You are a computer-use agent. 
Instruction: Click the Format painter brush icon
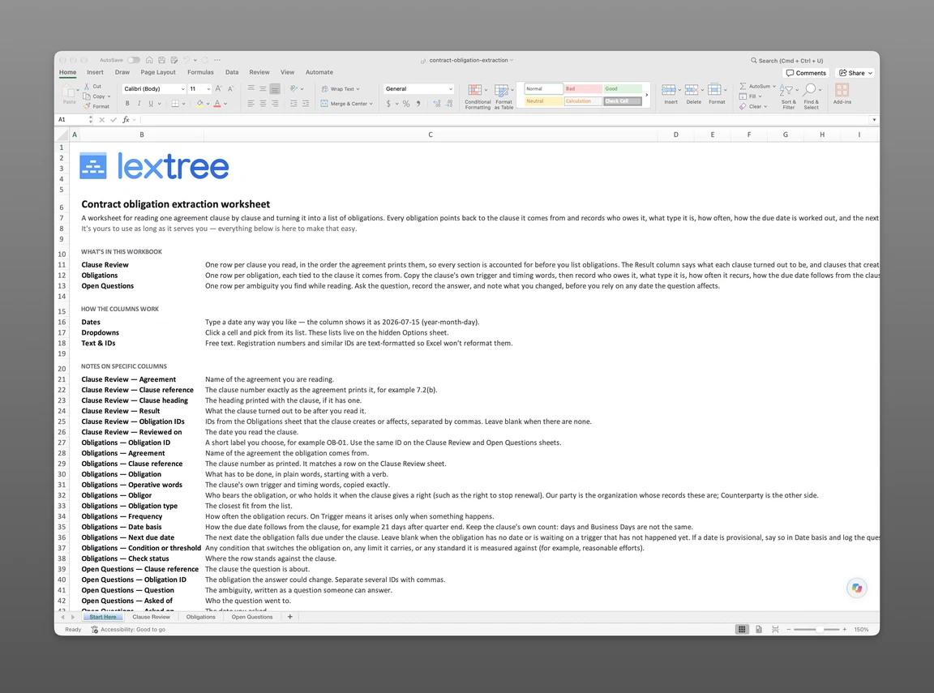tap(87, 106)
